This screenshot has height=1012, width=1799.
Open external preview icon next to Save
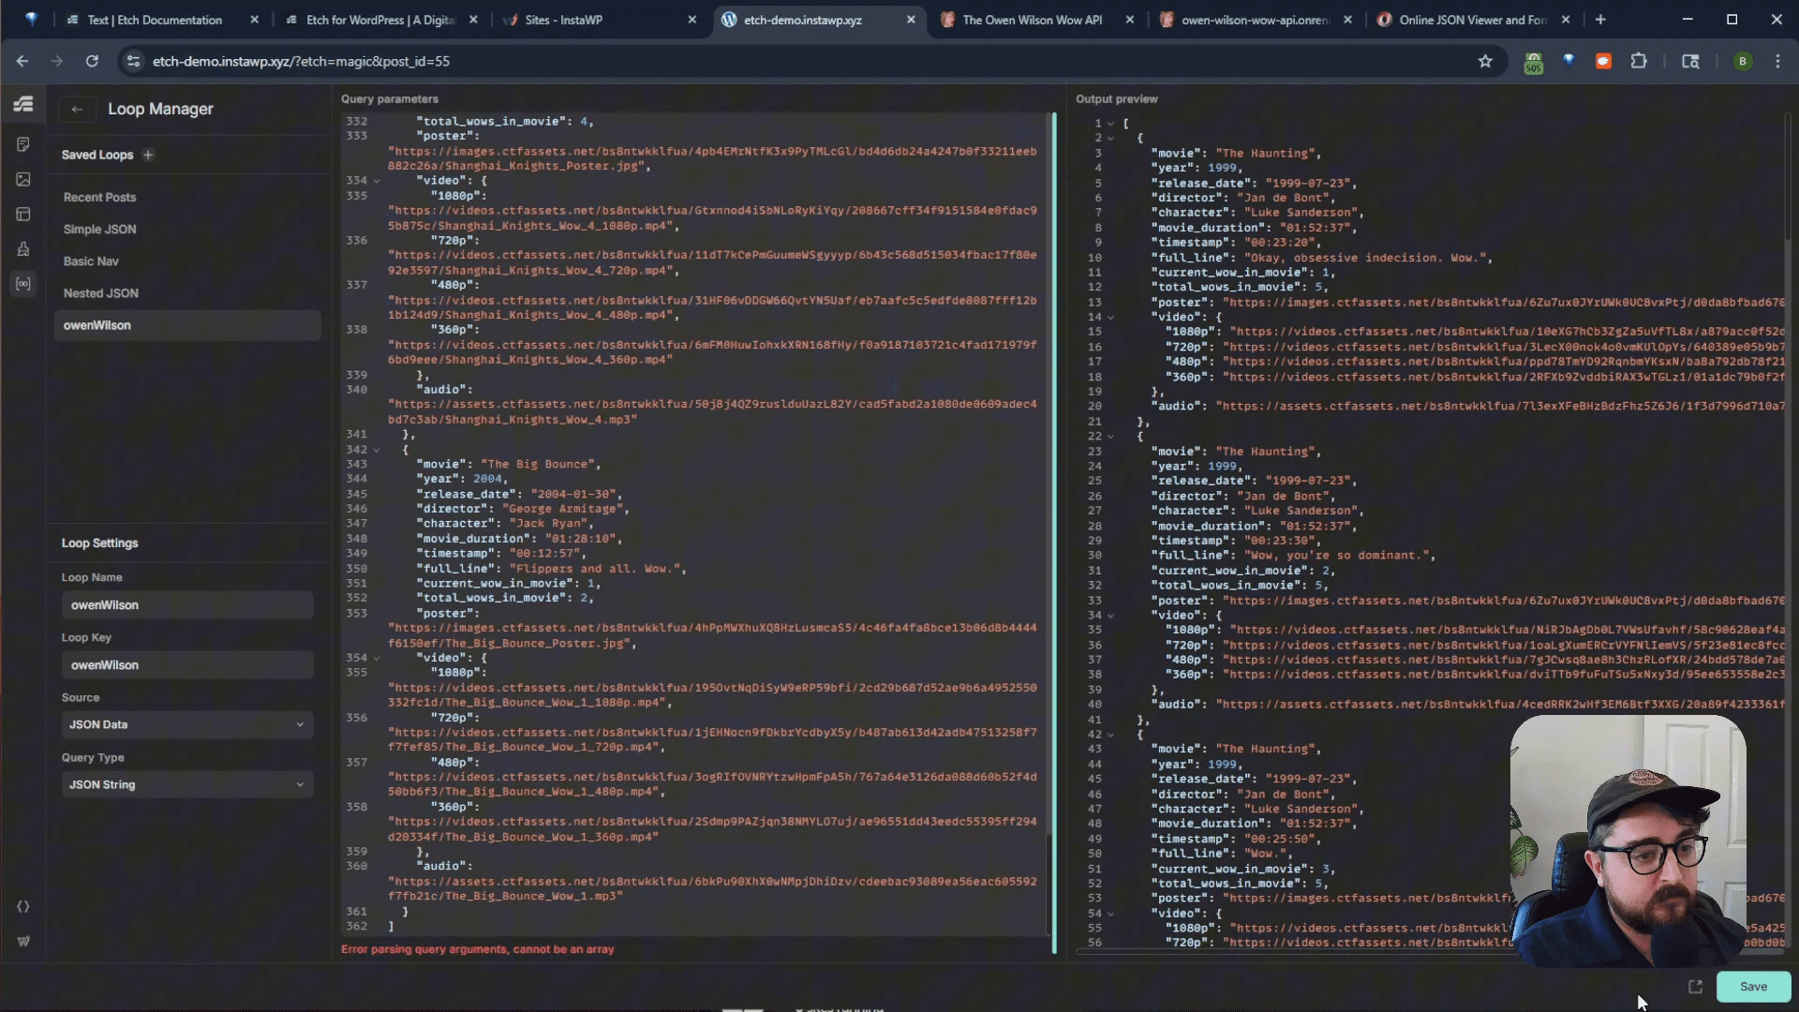click(1695, 987)
